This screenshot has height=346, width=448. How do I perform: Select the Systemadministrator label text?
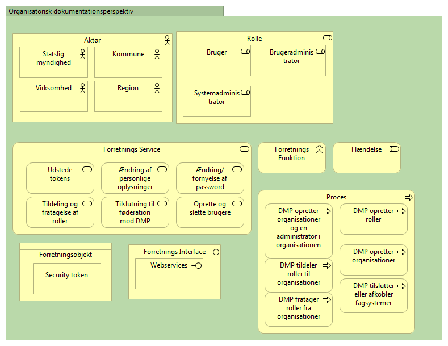pyautogui.click(x=216, y=97)
